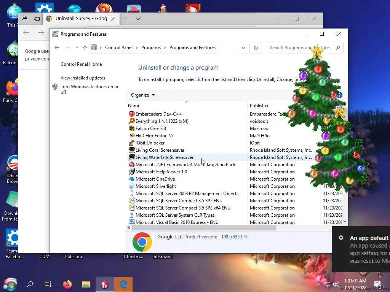Select the Maël Hörz publisher cell
The image size is (390, 292).
[260, 136]
